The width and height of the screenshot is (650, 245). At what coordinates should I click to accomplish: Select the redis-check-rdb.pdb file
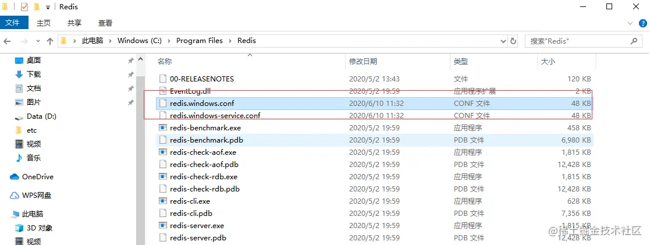tap(205, 189)
